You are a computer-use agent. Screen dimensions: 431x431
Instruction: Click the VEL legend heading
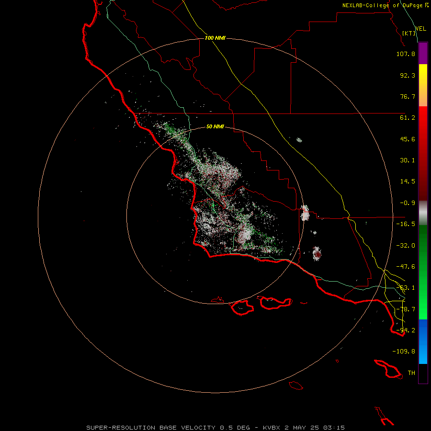(x=420, y=29)
